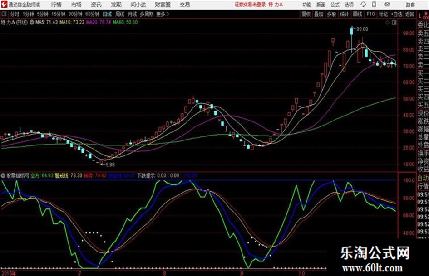
Task: Select the 日线 daily period tab
Action: point(107,14)
